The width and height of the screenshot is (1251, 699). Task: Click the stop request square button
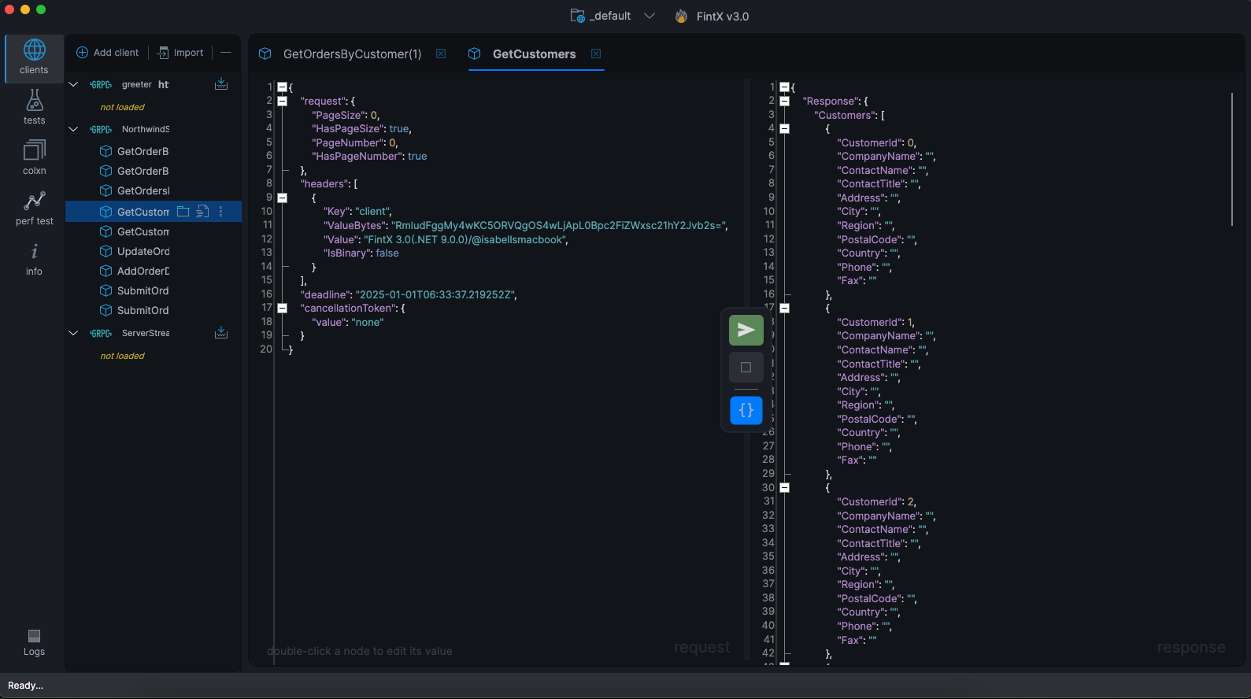pyautogui.click(x=746, y=368)
